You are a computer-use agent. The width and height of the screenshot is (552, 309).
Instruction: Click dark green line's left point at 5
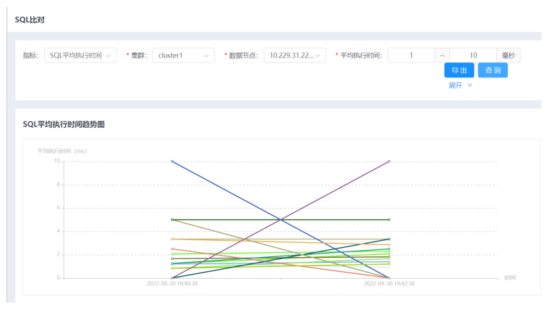pyautogui.click(x=172, y=220)
